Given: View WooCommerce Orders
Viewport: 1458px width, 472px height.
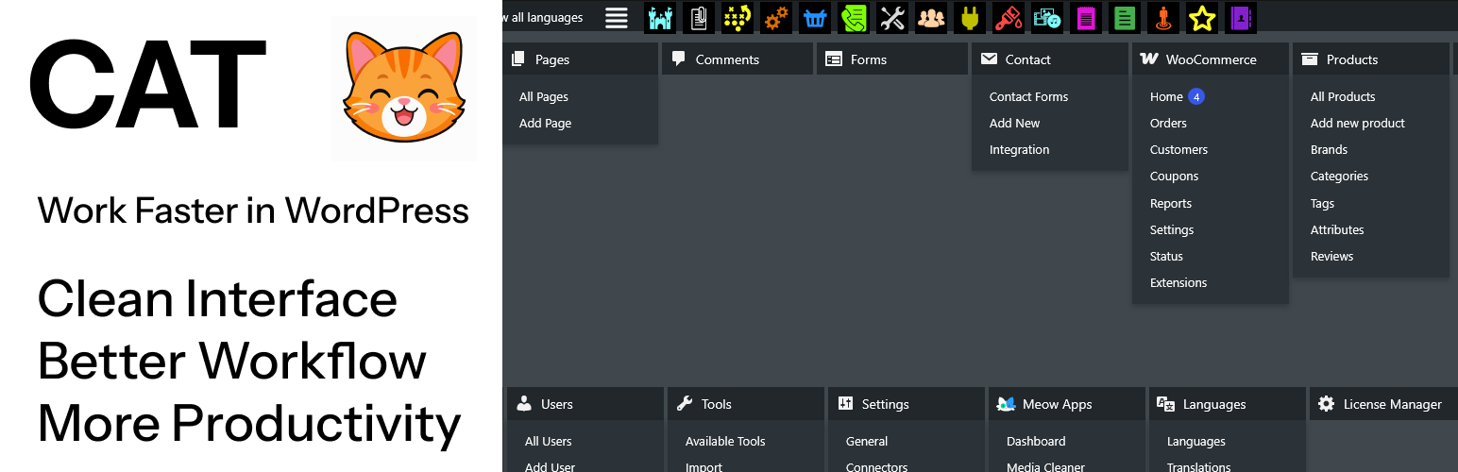Looking at the screenshot, I should pyautogui.click(x=1168, y=123).
